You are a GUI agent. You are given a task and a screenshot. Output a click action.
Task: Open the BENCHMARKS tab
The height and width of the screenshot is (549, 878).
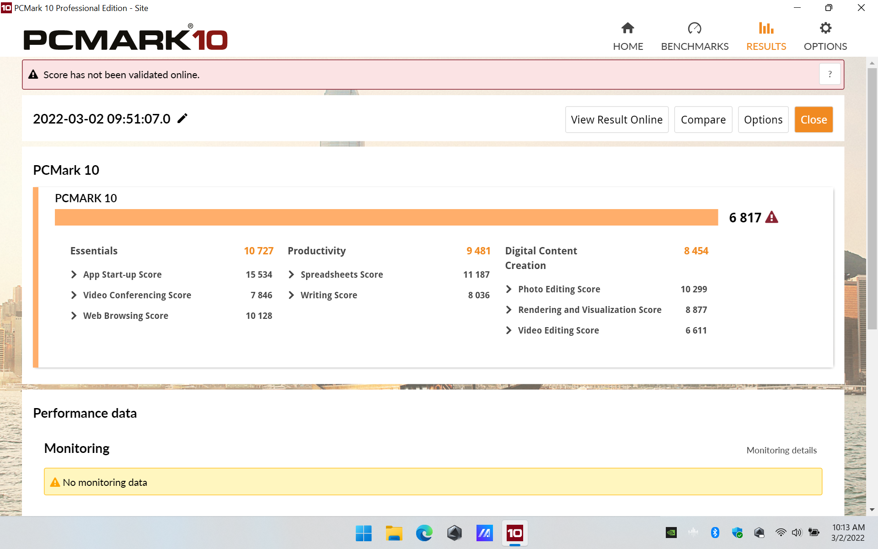[695, 37]
